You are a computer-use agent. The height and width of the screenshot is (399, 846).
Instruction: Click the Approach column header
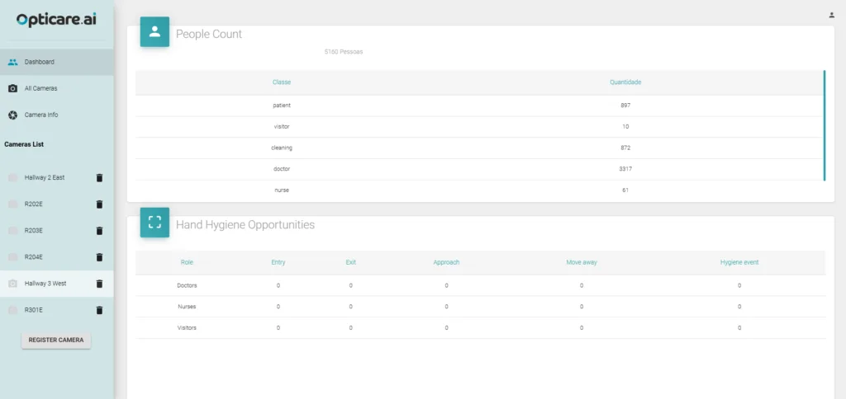click(446, 262)
